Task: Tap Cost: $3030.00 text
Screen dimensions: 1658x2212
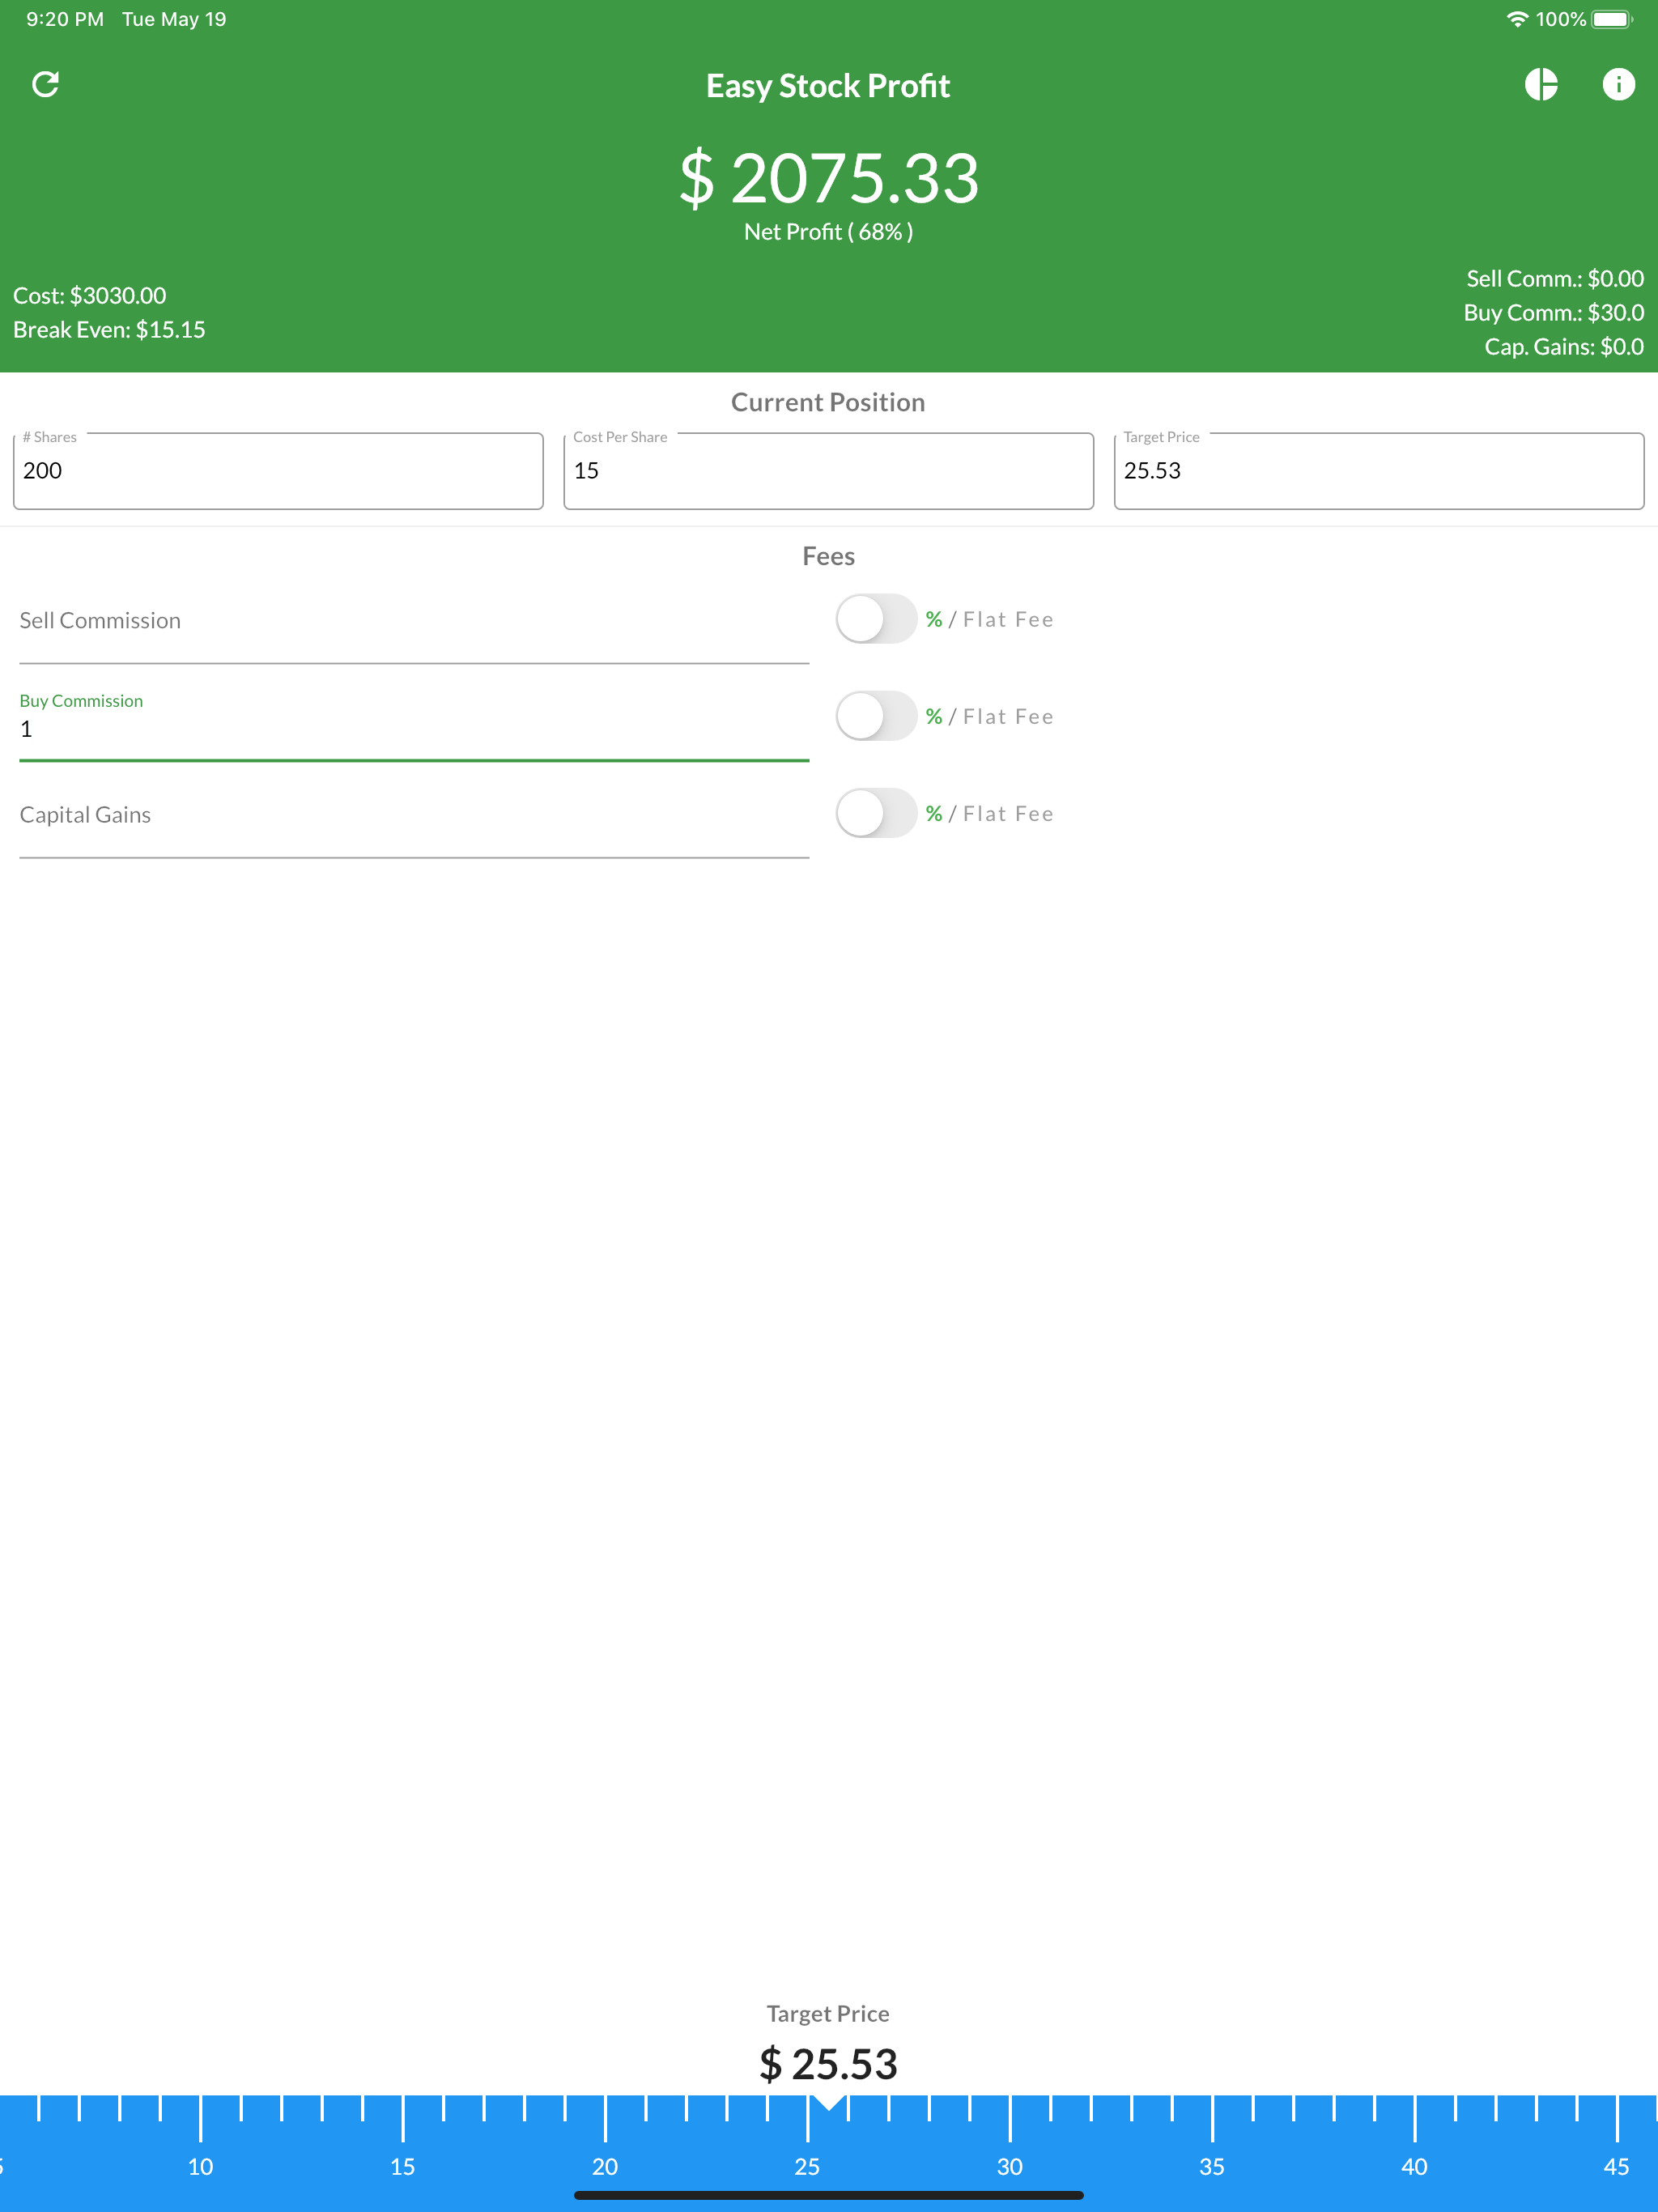Action: 90,296
